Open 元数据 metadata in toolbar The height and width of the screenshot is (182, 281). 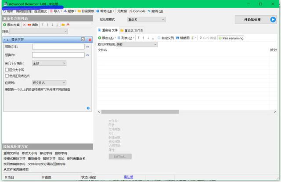click(x=122, y=11)
